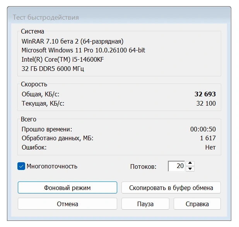The width and height of the screenshot is (239, 227).
Task: Increase thread count with up arrow
Action: 190,163
